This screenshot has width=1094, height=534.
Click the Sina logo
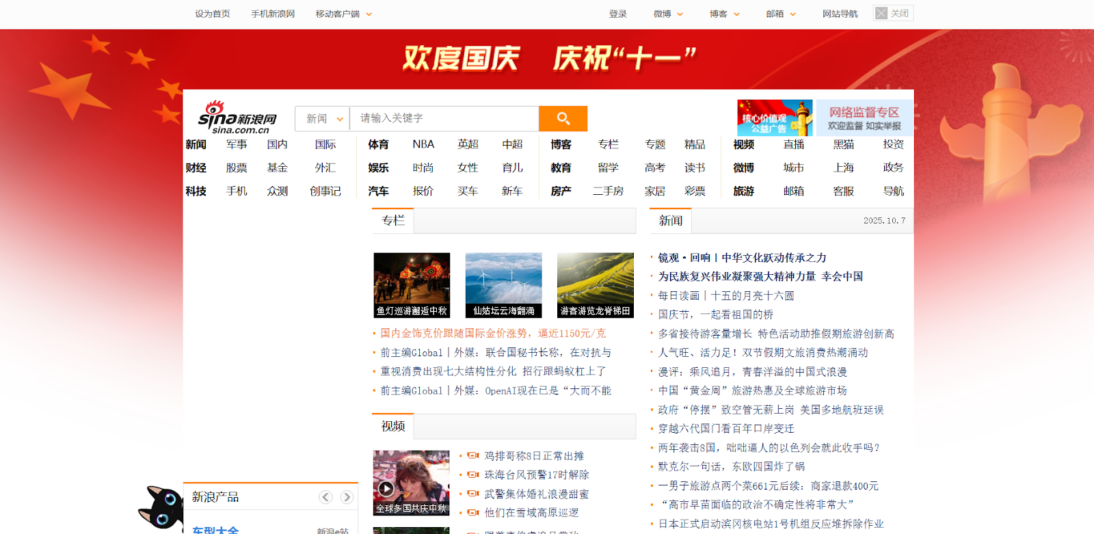237,118
